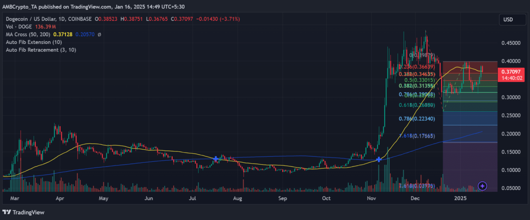530x220 pixels.
Task: Click the 0.786 (0.22340) Fibonacci level label
Action: click(414, 119)
